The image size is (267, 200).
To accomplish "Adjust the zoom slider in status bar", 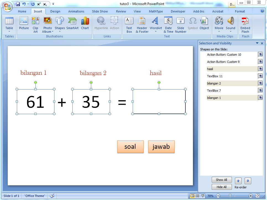I will coord(230,196).
